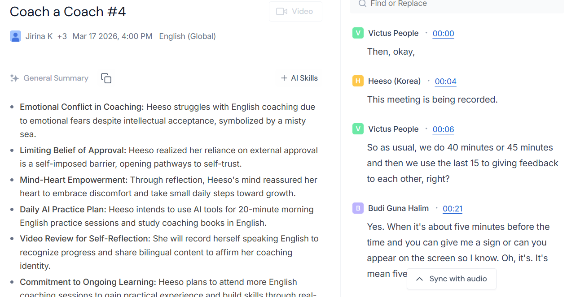The image size is (567, 297).
Task: Jump to timestamp 00:21
Action: click(453, 209)
